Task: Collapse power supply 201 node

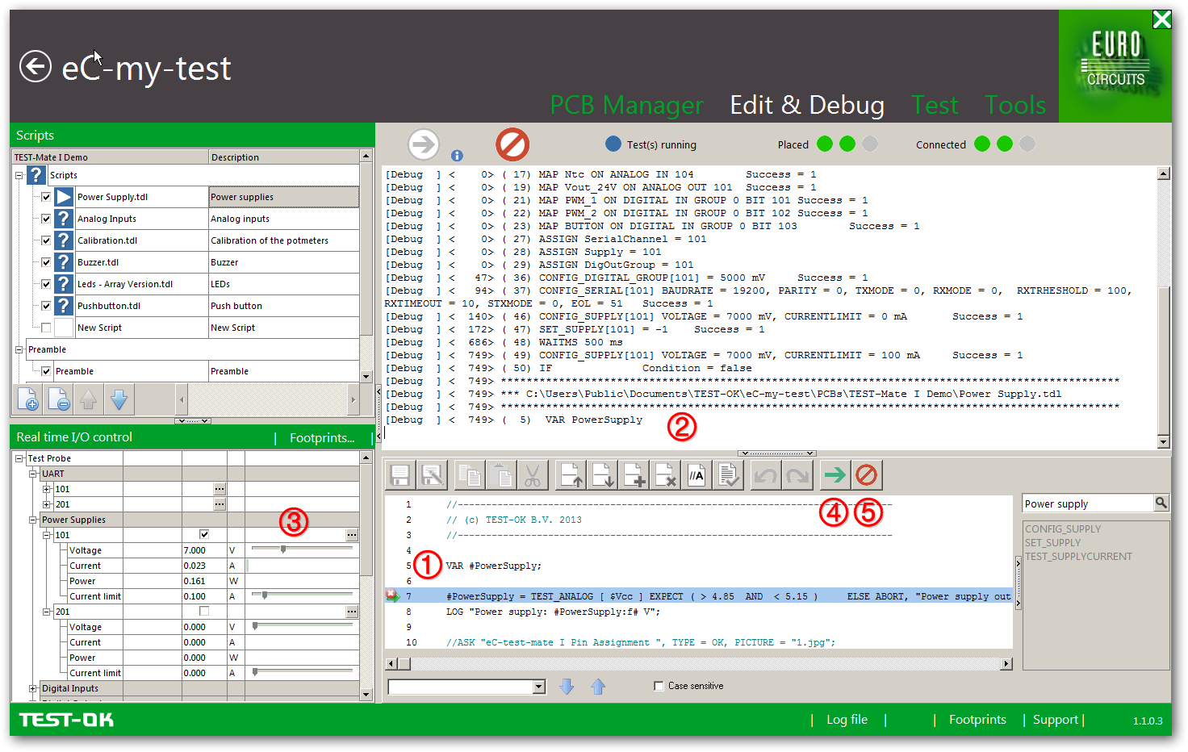Action: [x=47, y=612]
